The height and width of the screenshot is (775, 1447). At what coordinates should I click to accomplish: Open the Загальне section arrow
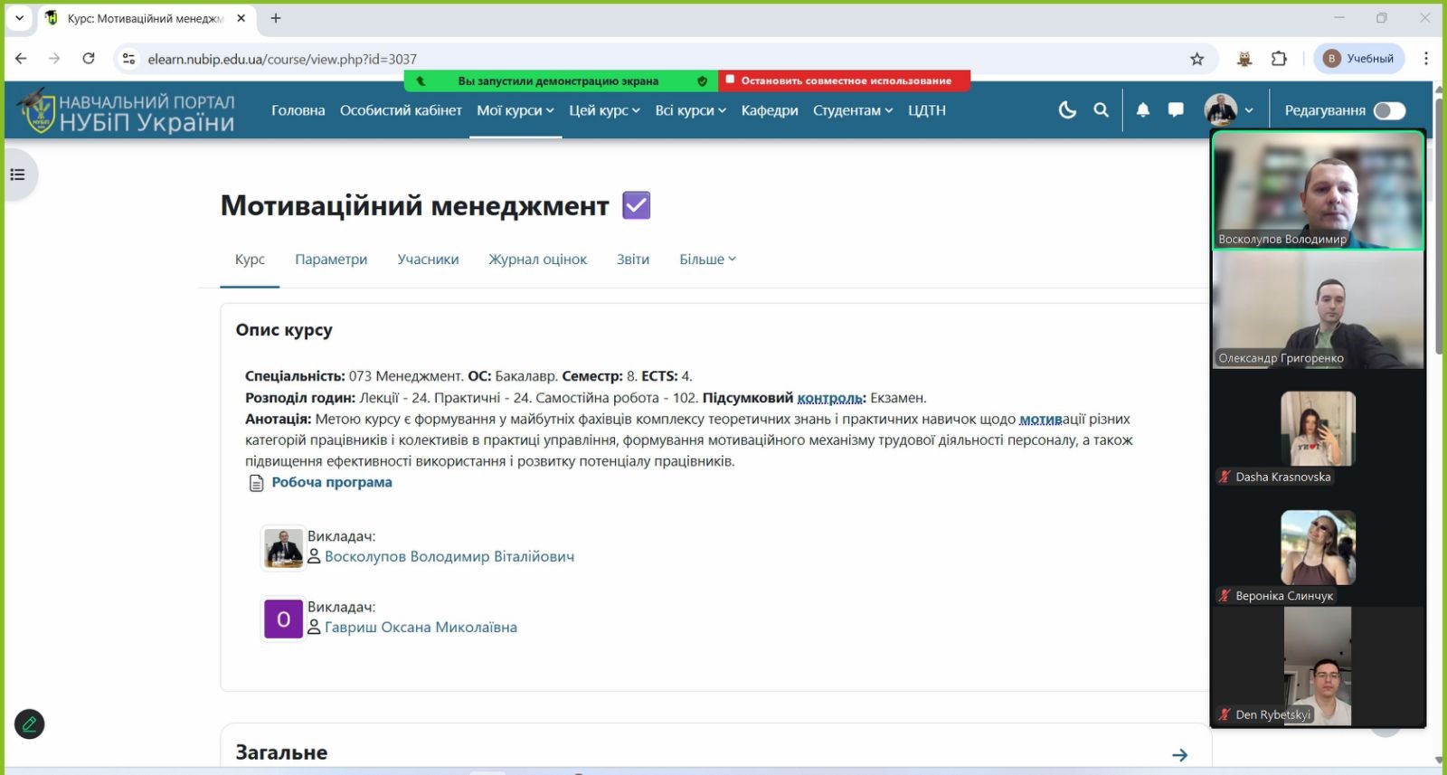(1179, 754)
